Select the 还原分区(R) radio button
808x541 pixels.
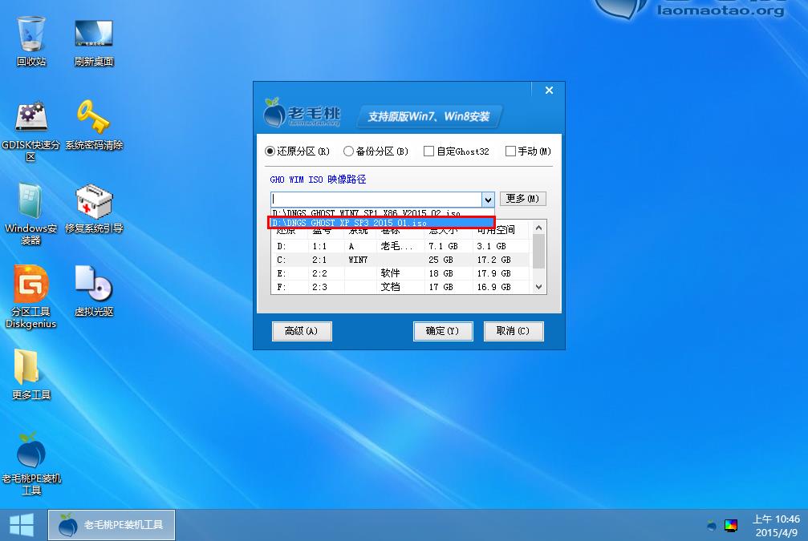(270, 151)
